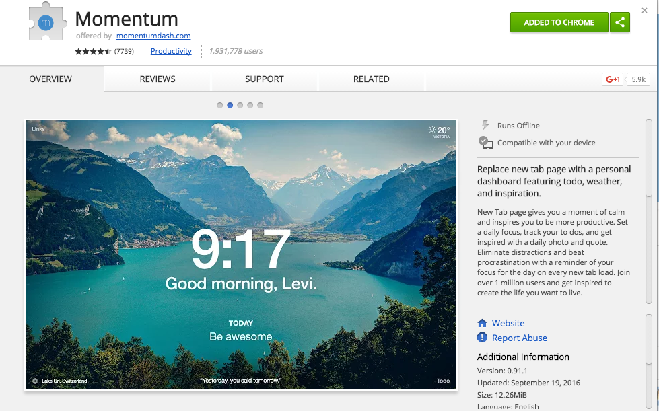
Task: Open the Support tab
Action: [265, 79]
